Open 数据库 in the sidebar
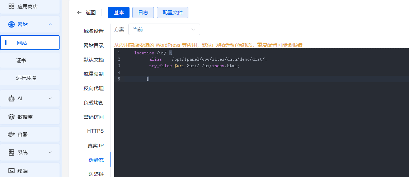This screenshot has width=409, height=177. (30, 117)
